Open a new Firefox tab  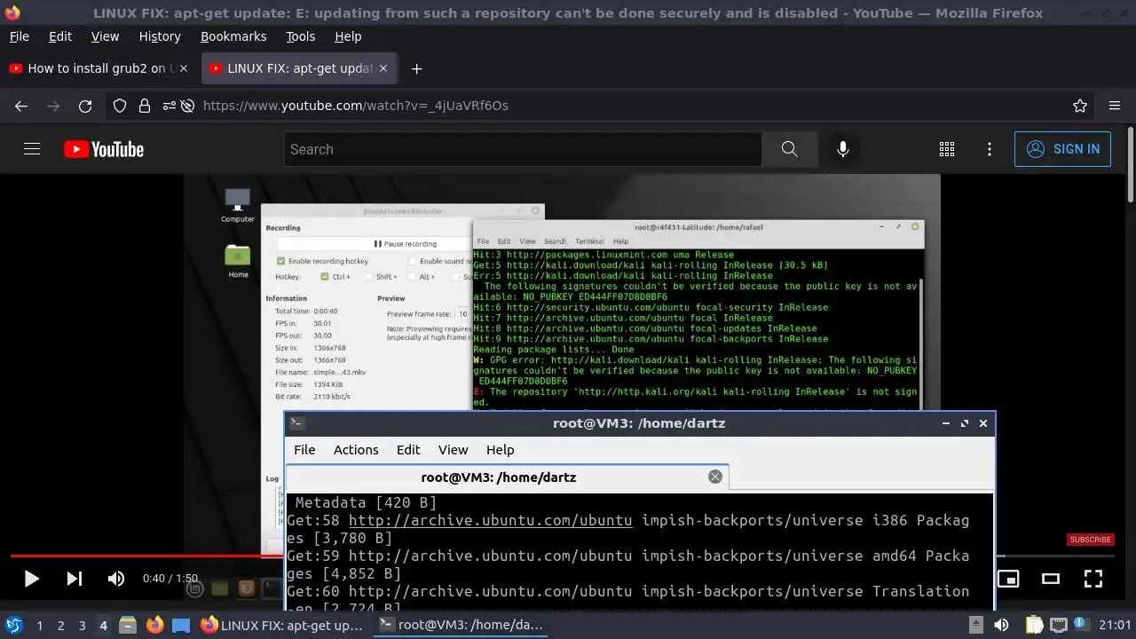[416, 68]
